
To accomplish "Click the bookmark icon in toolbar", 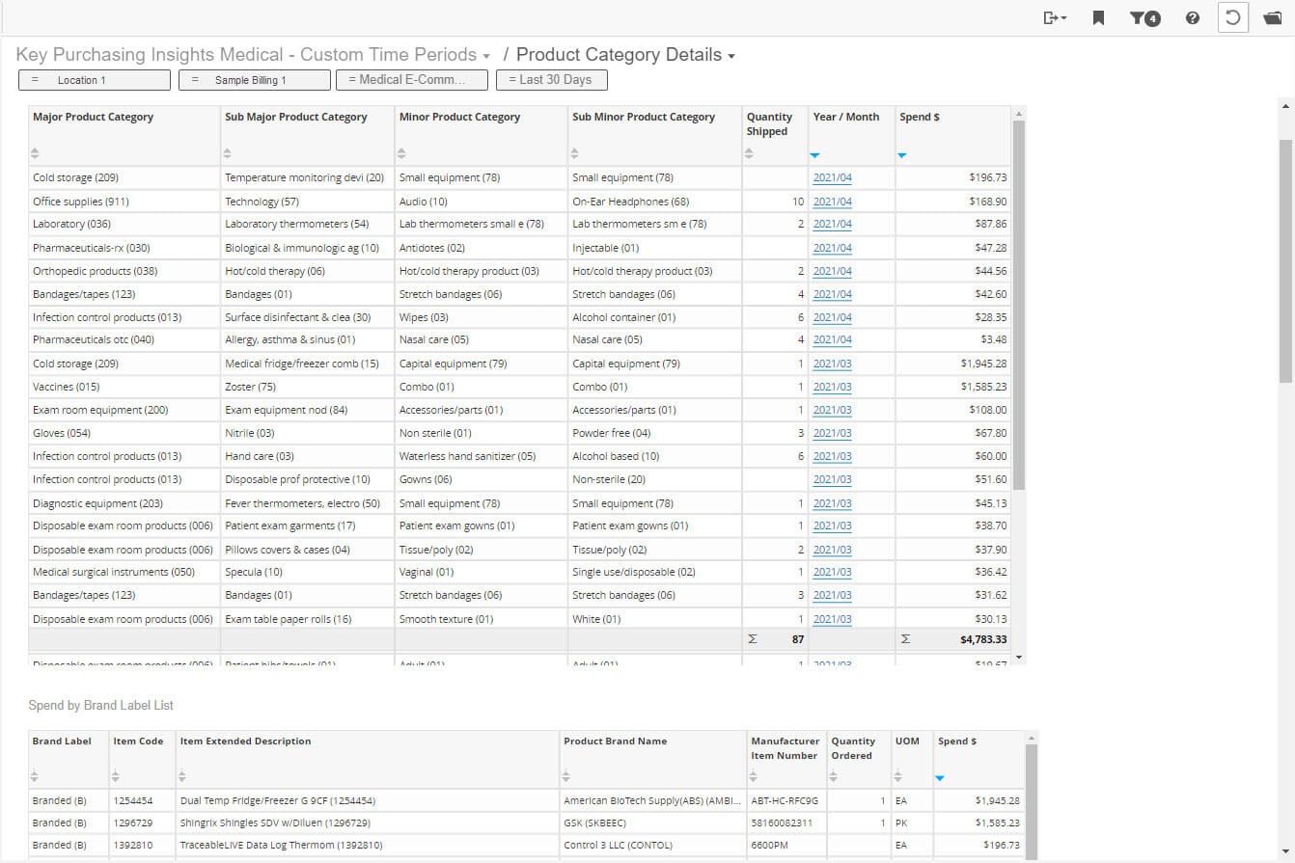I will pos(1098,17).
